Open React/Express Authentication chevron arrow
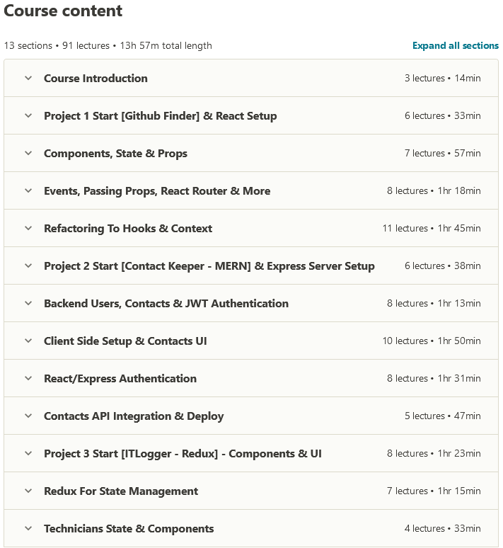 [x=28, y=379]
